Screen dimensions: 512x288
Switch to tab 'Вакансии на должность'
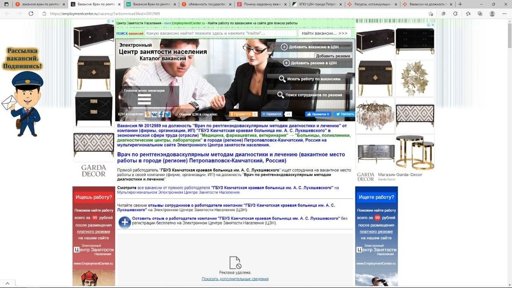(428, 4)
